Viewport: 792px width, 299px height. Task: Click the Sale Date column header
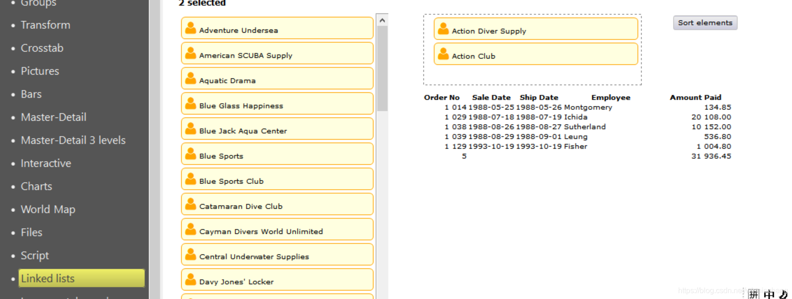[x=491, y=97]
